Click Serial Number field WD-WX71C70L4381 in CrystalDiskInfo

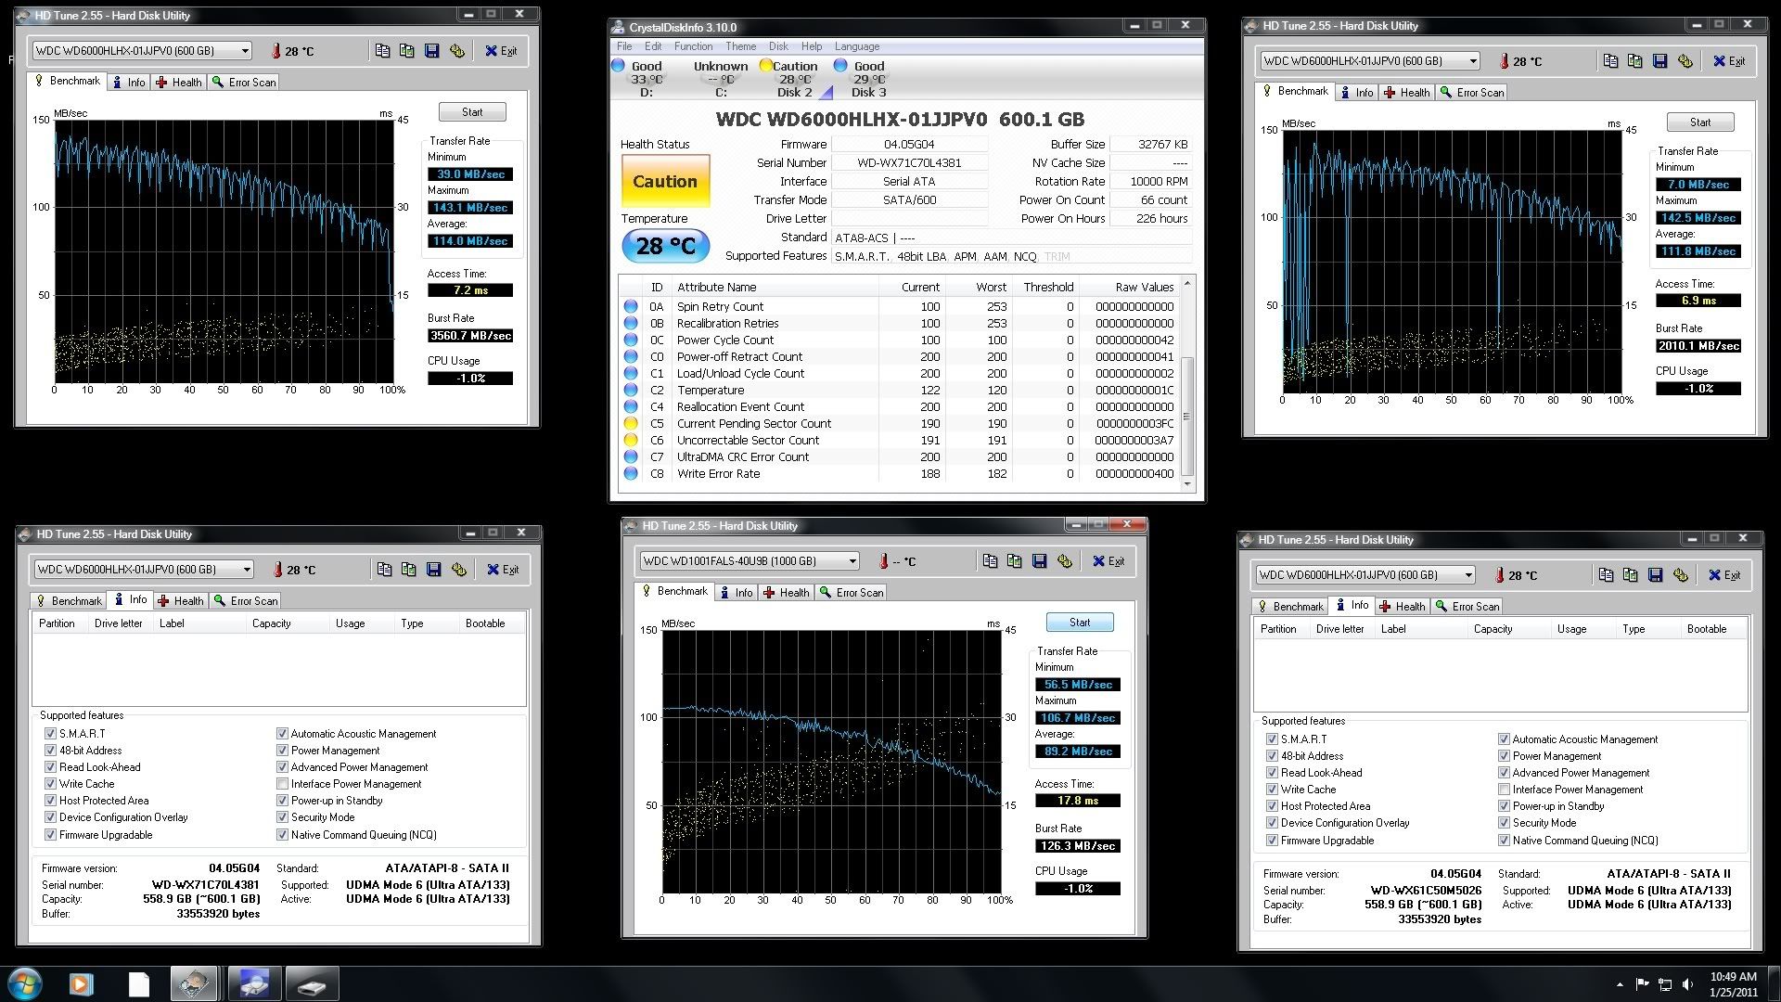coord(909,162)
